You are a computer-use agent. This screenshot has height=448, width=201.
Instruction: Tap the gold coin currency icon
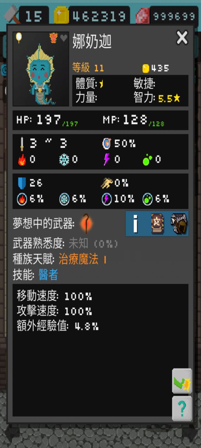61,16
